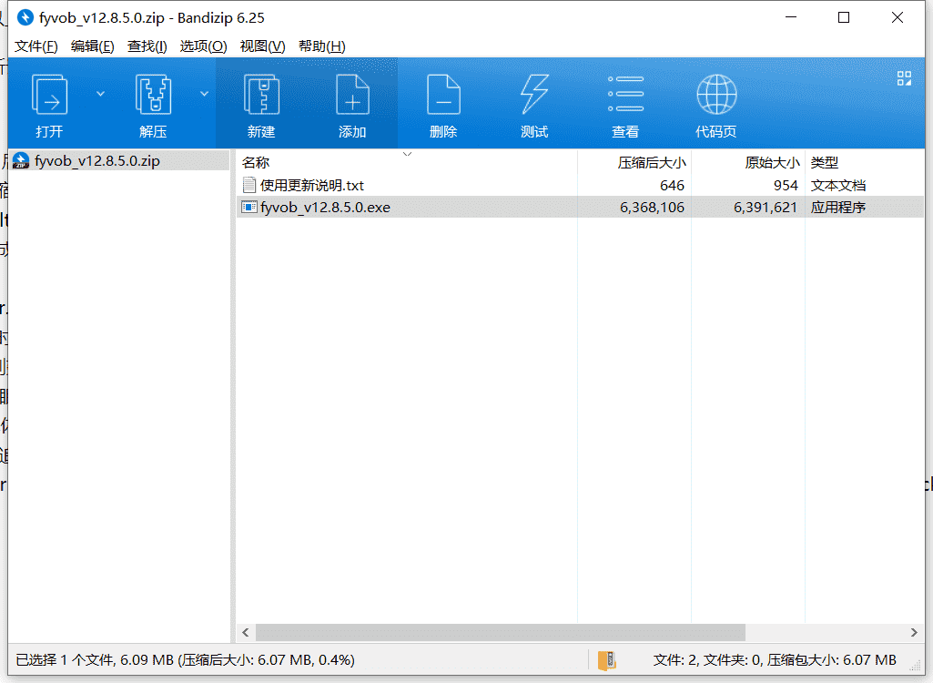Screen dimensions: 933x683
Task: Click the sort chevron above the 名称 column
Action: click(408, 154)
